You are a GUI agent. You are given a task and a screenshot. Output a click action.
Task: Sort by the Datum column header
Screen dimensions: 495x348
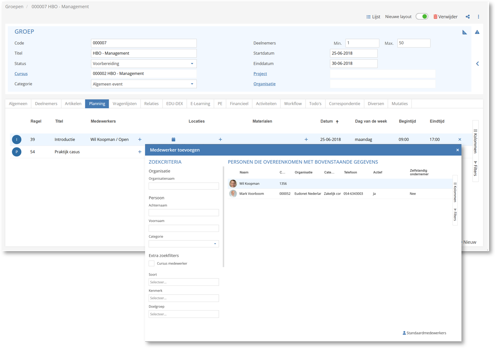click(327, 121)
